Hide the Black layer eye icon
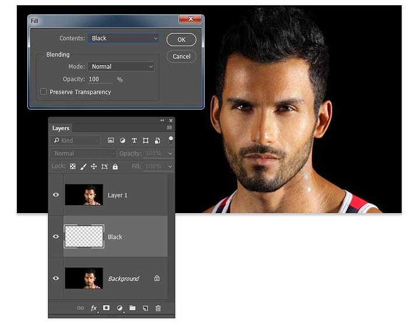The image size is (408, 325). pyautogui.click(x=56, y=236)
